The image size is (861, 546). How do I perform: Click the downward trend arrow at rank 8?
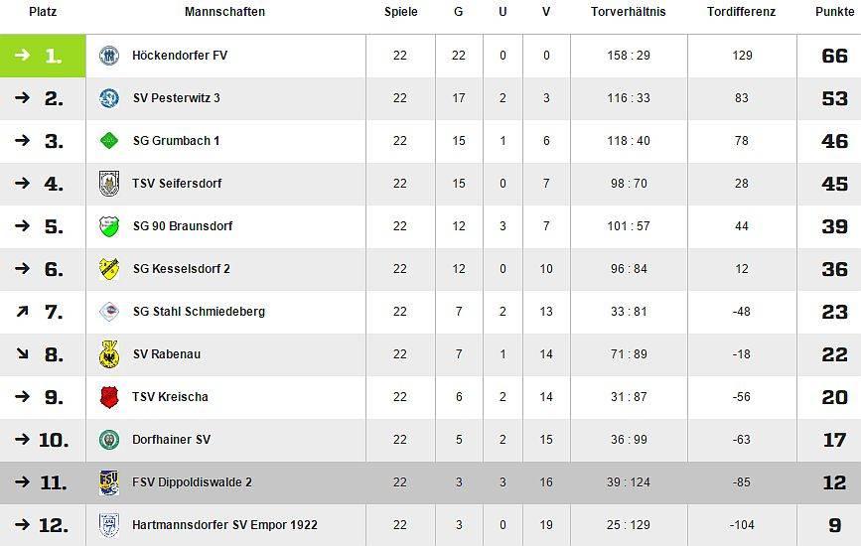[22, 354]
